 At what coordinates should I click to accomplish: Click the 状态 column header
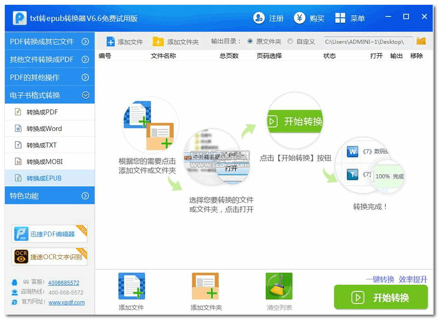(x=329, y=56)
